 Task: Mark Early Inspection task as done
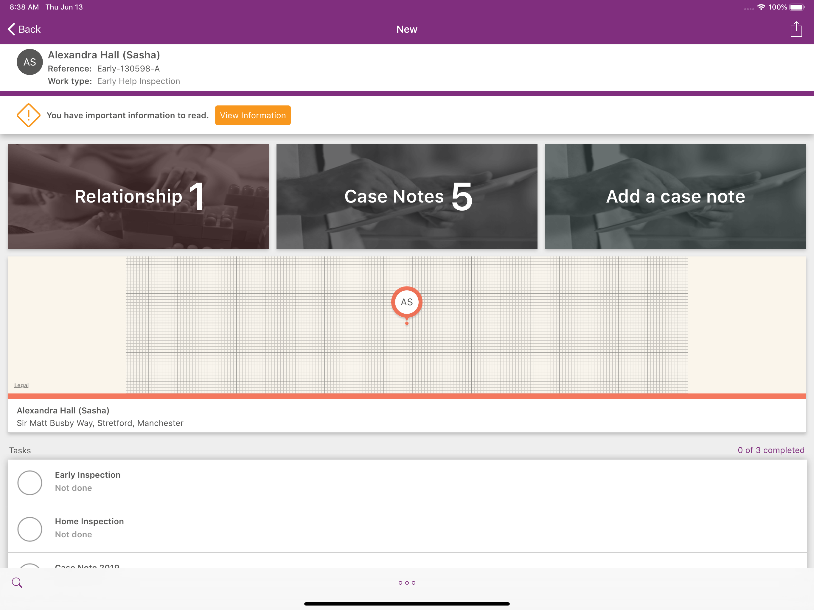pyautogui.click(x=30, y=482)
